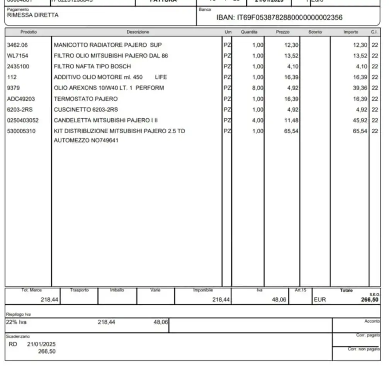This screenshot has width=389, height=371.
Task: Click product code 6203-2RS in Prodotto column
Action: tap(20, 109)
